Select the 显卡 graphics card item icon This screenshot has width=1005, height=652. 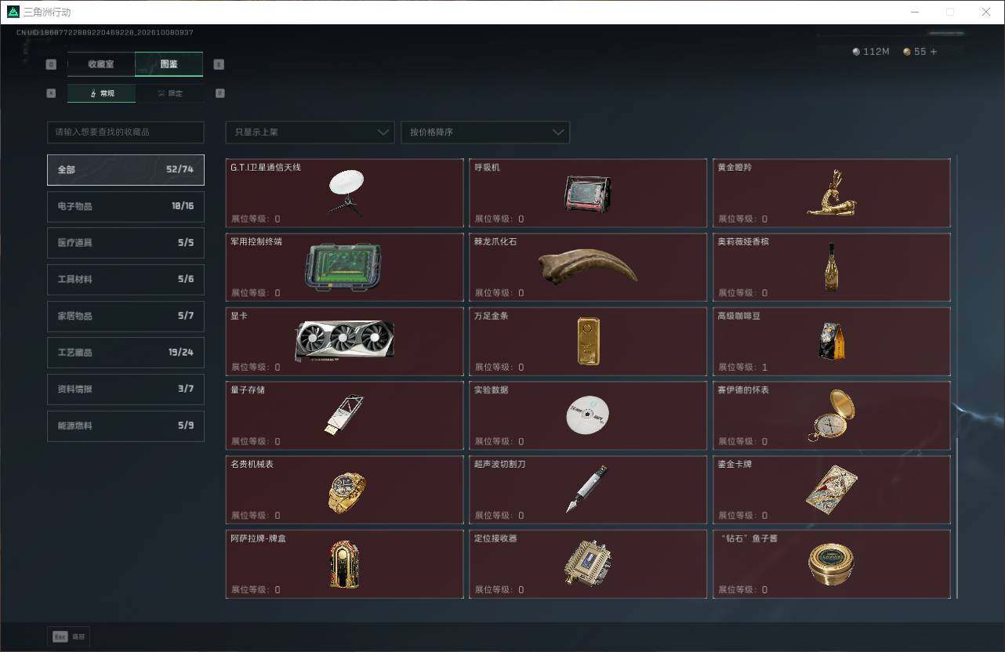tap(345, 341)
